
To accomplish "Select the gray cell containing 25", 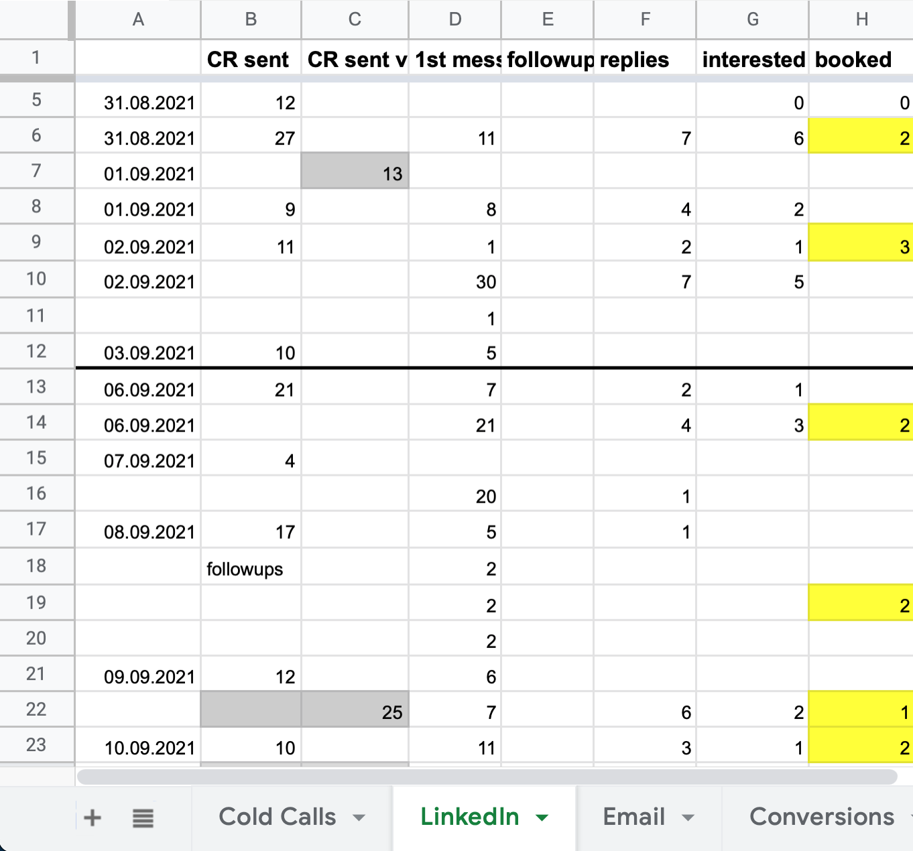I will pyautogui.click(x=355, y=712).
